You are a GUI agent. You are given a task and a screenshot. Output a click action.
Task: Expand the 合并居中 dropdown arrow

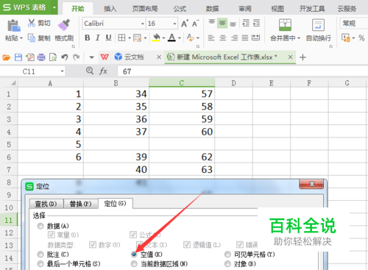coord(299,38)
